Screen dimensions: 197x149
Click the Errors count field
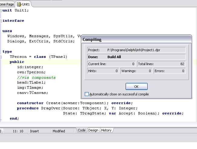coord(169,71)
